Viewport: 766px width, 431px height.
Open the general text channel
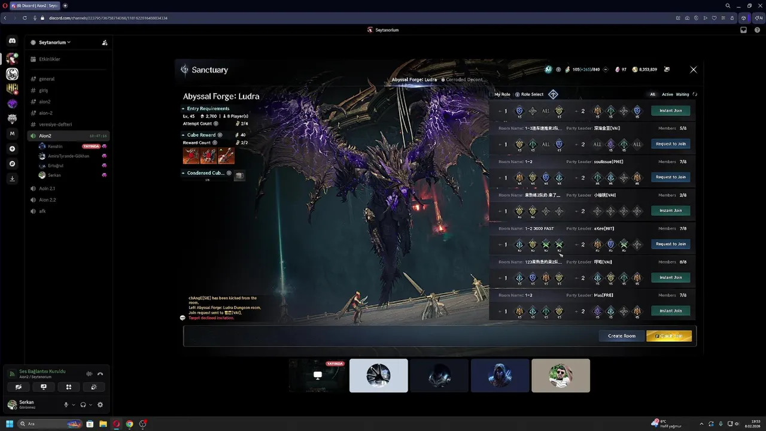(69, 79)
